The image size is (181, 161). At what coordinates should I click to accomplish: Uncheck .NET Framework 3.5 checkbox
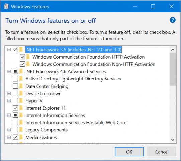coord(15,50)
